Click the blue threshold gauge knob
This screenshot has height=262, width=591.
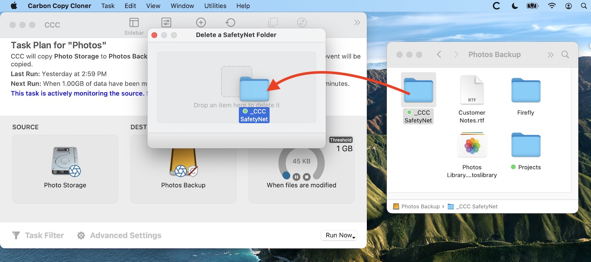click(x=286, y=175)
